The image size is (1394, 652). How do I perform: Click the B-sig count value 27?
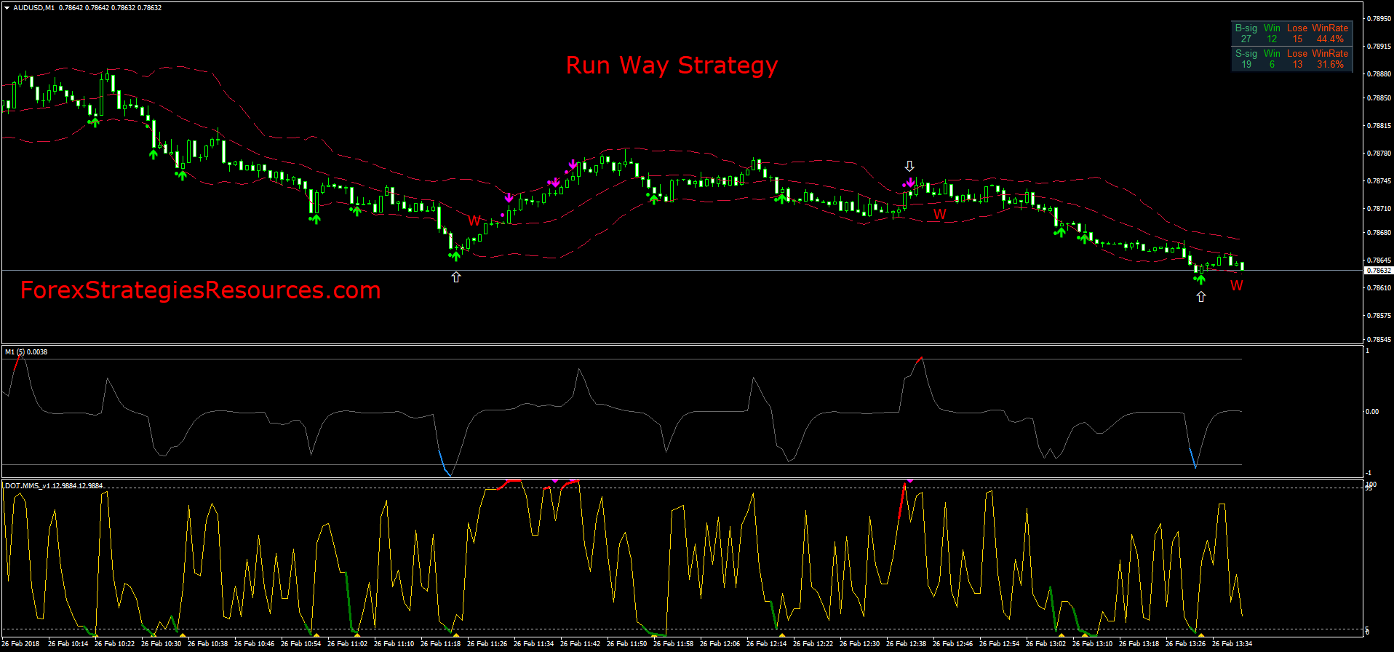[x=1246, y=39]
